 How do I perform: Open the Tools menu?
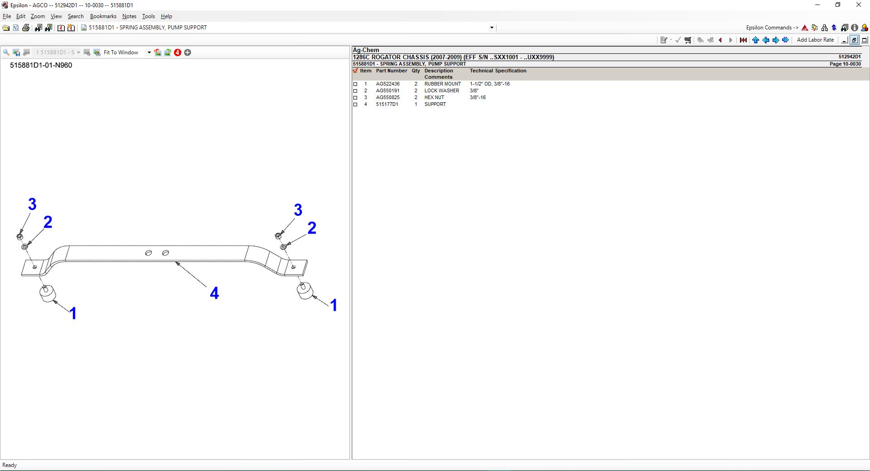pos(149,16)
